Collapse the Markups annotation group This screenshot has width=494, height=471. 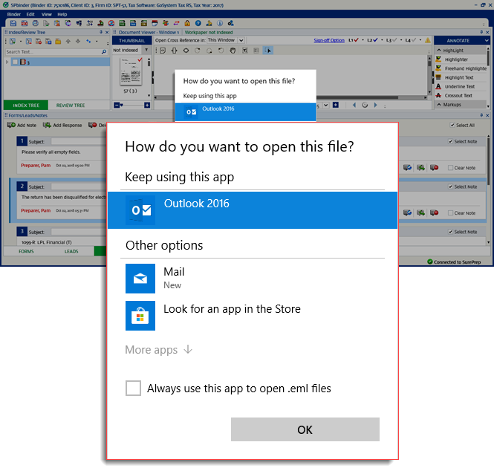click(x=439, y=104)
